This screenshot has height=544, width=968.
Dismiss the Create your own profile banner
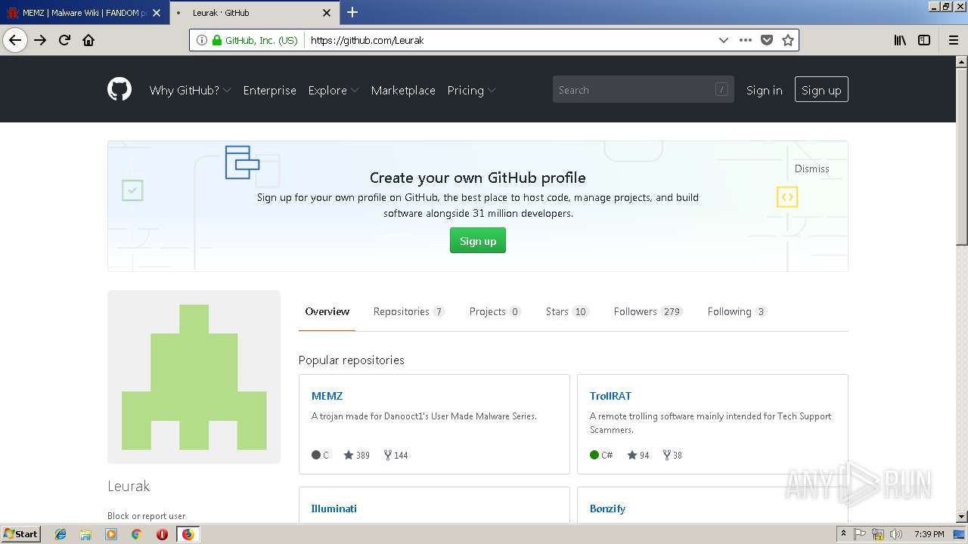coord(811,168)
